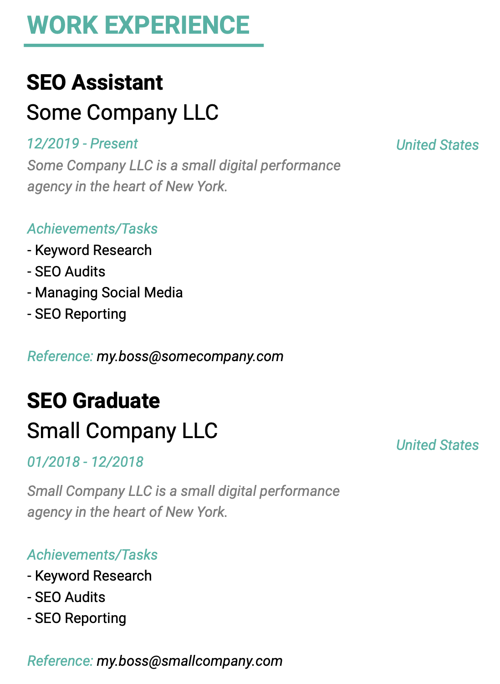500x684 pixels.
Task: Click United States beside the SEO Graduate job
Action: click(437, 445)
